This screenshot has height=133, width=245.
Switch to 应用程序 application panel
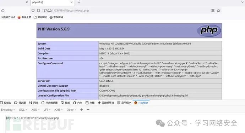[x=124, y=103]
